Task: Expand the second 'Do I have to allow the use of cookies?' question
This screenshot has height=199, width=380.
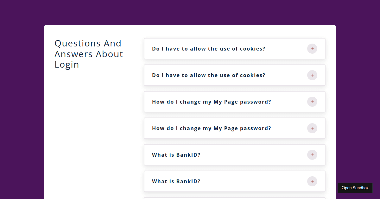Action: click(x=208, y=75)
